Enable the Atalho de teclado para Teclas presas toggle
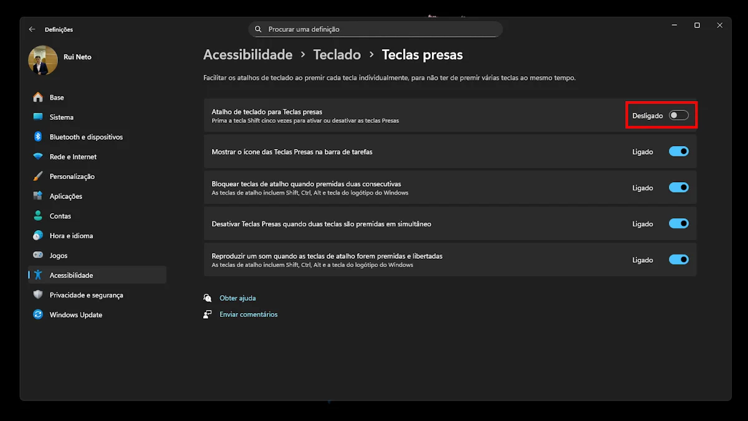This screenshot has height=421, width=748. click(678, 115)
